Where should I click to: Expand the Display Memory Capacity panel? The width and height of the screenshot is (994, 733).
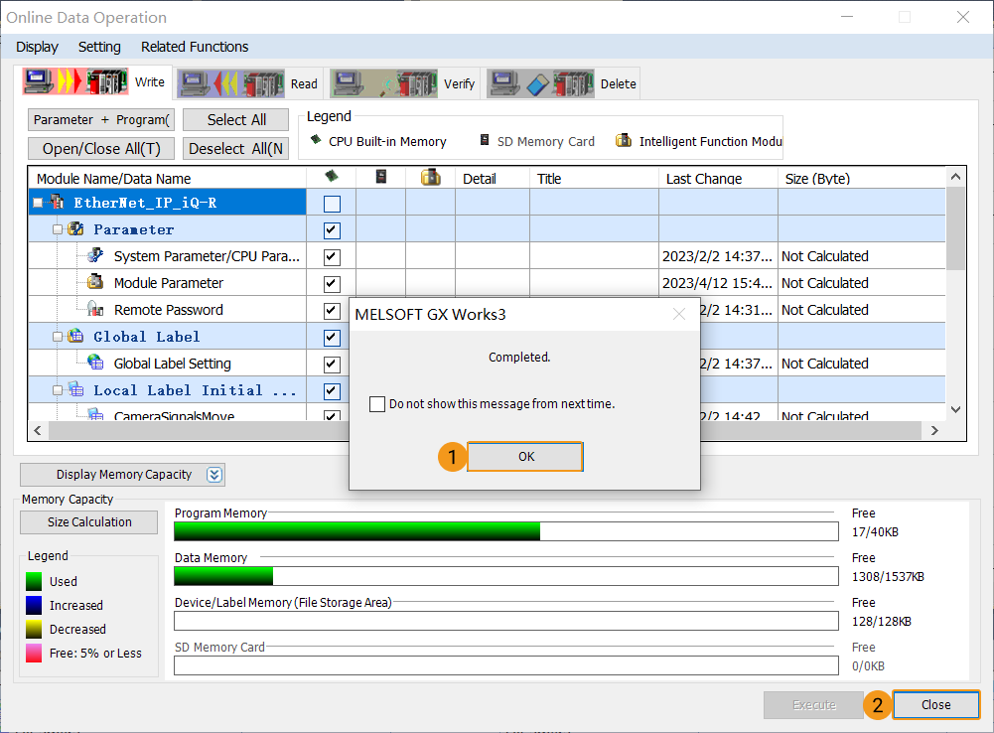point(213,474)
